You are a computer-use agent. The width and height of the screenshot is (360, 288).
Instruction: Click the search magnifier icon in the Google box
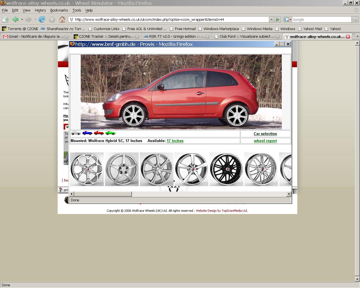click(355, 19)
